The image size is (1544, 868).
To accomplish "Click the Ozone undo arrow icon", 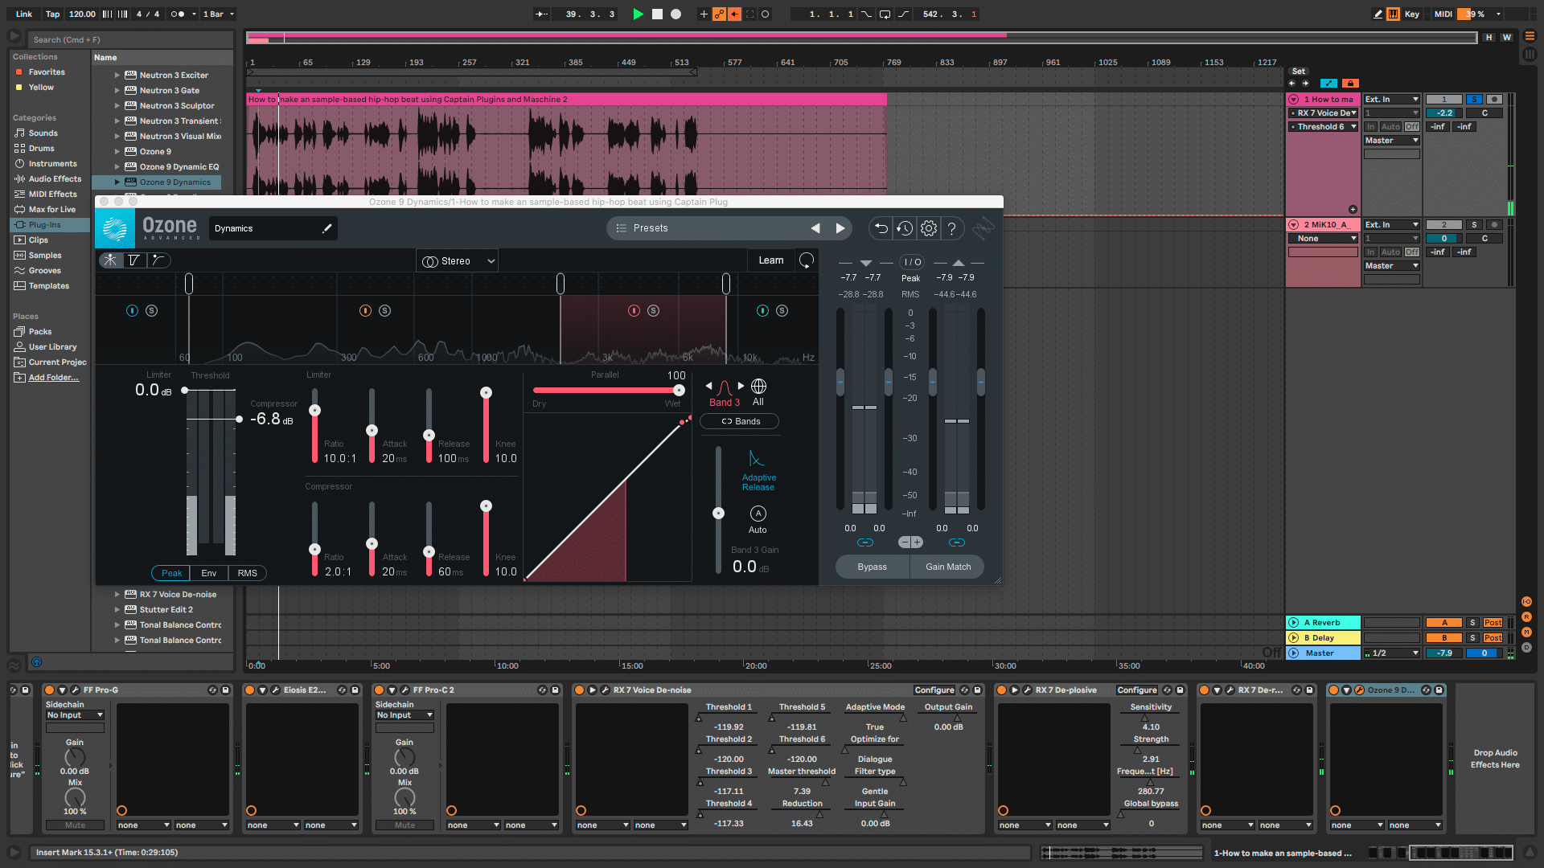I will tap(881, 228).
